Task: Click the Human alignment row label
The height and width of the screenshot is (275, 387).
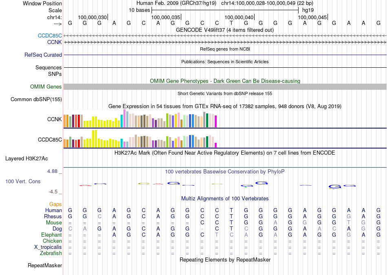Action: point(53,211)
